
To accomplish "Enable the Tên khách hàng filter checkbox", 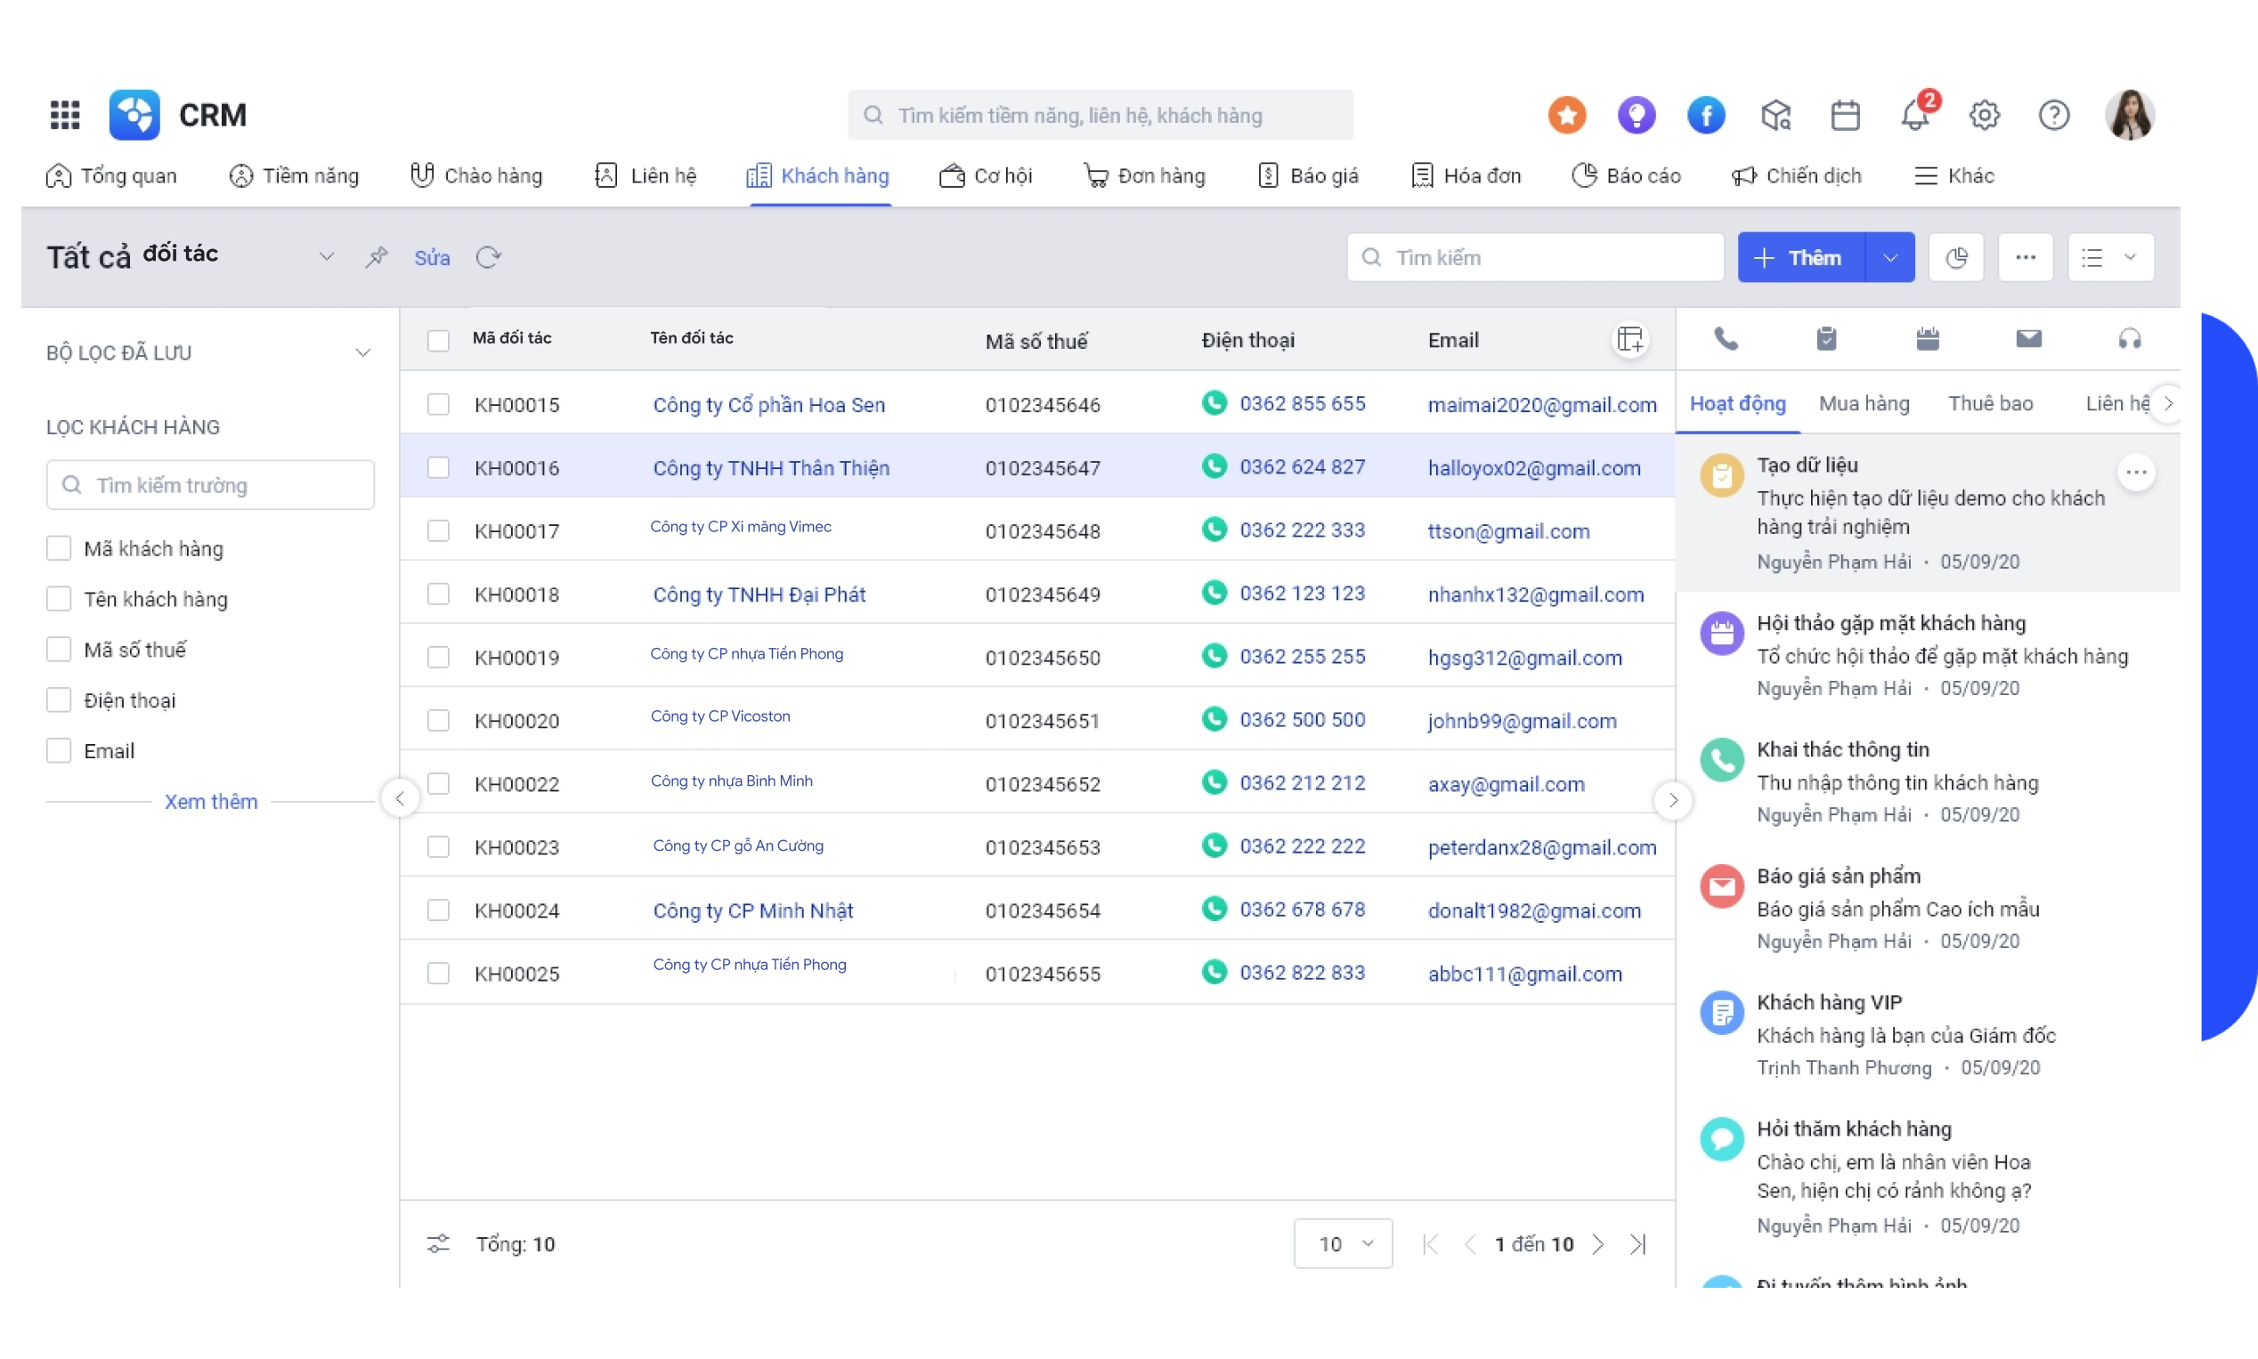I will [x=59, y=598].
